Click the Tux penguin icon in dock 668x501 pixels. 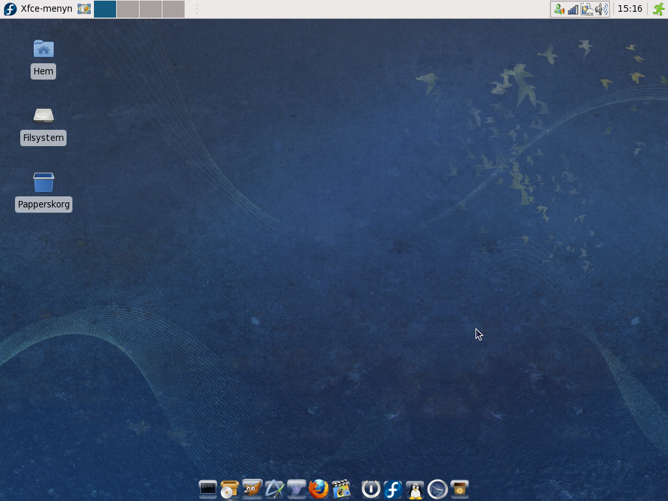(415, 489)
